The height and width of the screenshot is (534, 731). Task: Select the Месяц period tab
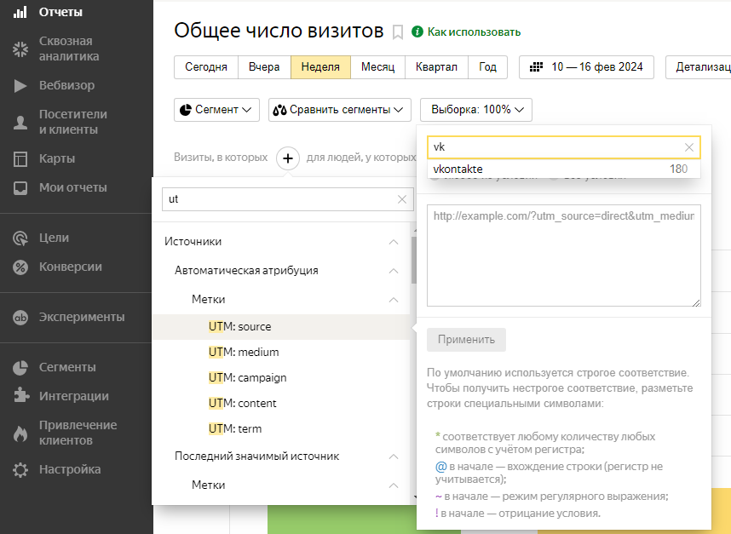coord(377,67)
